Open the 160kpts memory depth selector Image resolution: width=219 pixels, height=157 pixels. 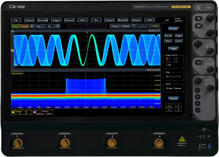(x=126, y=26)
